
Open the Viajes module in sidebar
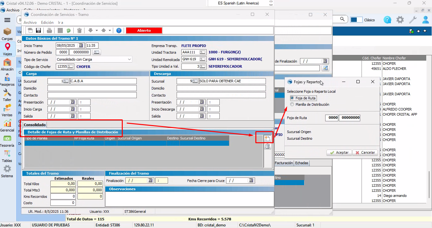pyautogui.click(x=7, y=50)
